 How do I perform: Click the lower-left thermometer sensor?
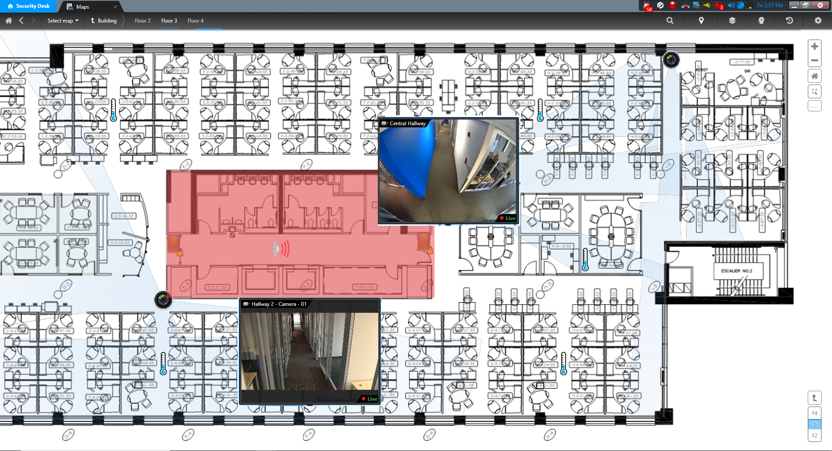(x=163, y=363)
